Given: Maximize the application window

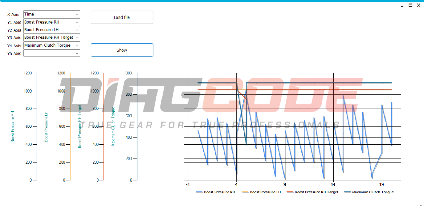Looking at the screenshot, I should point(410,5).
